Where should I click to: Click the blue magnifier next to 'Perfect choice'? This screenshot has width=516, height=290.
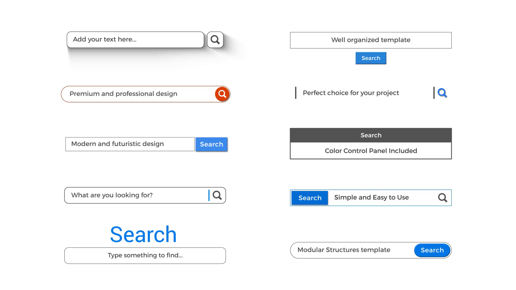tap(442, 93)
